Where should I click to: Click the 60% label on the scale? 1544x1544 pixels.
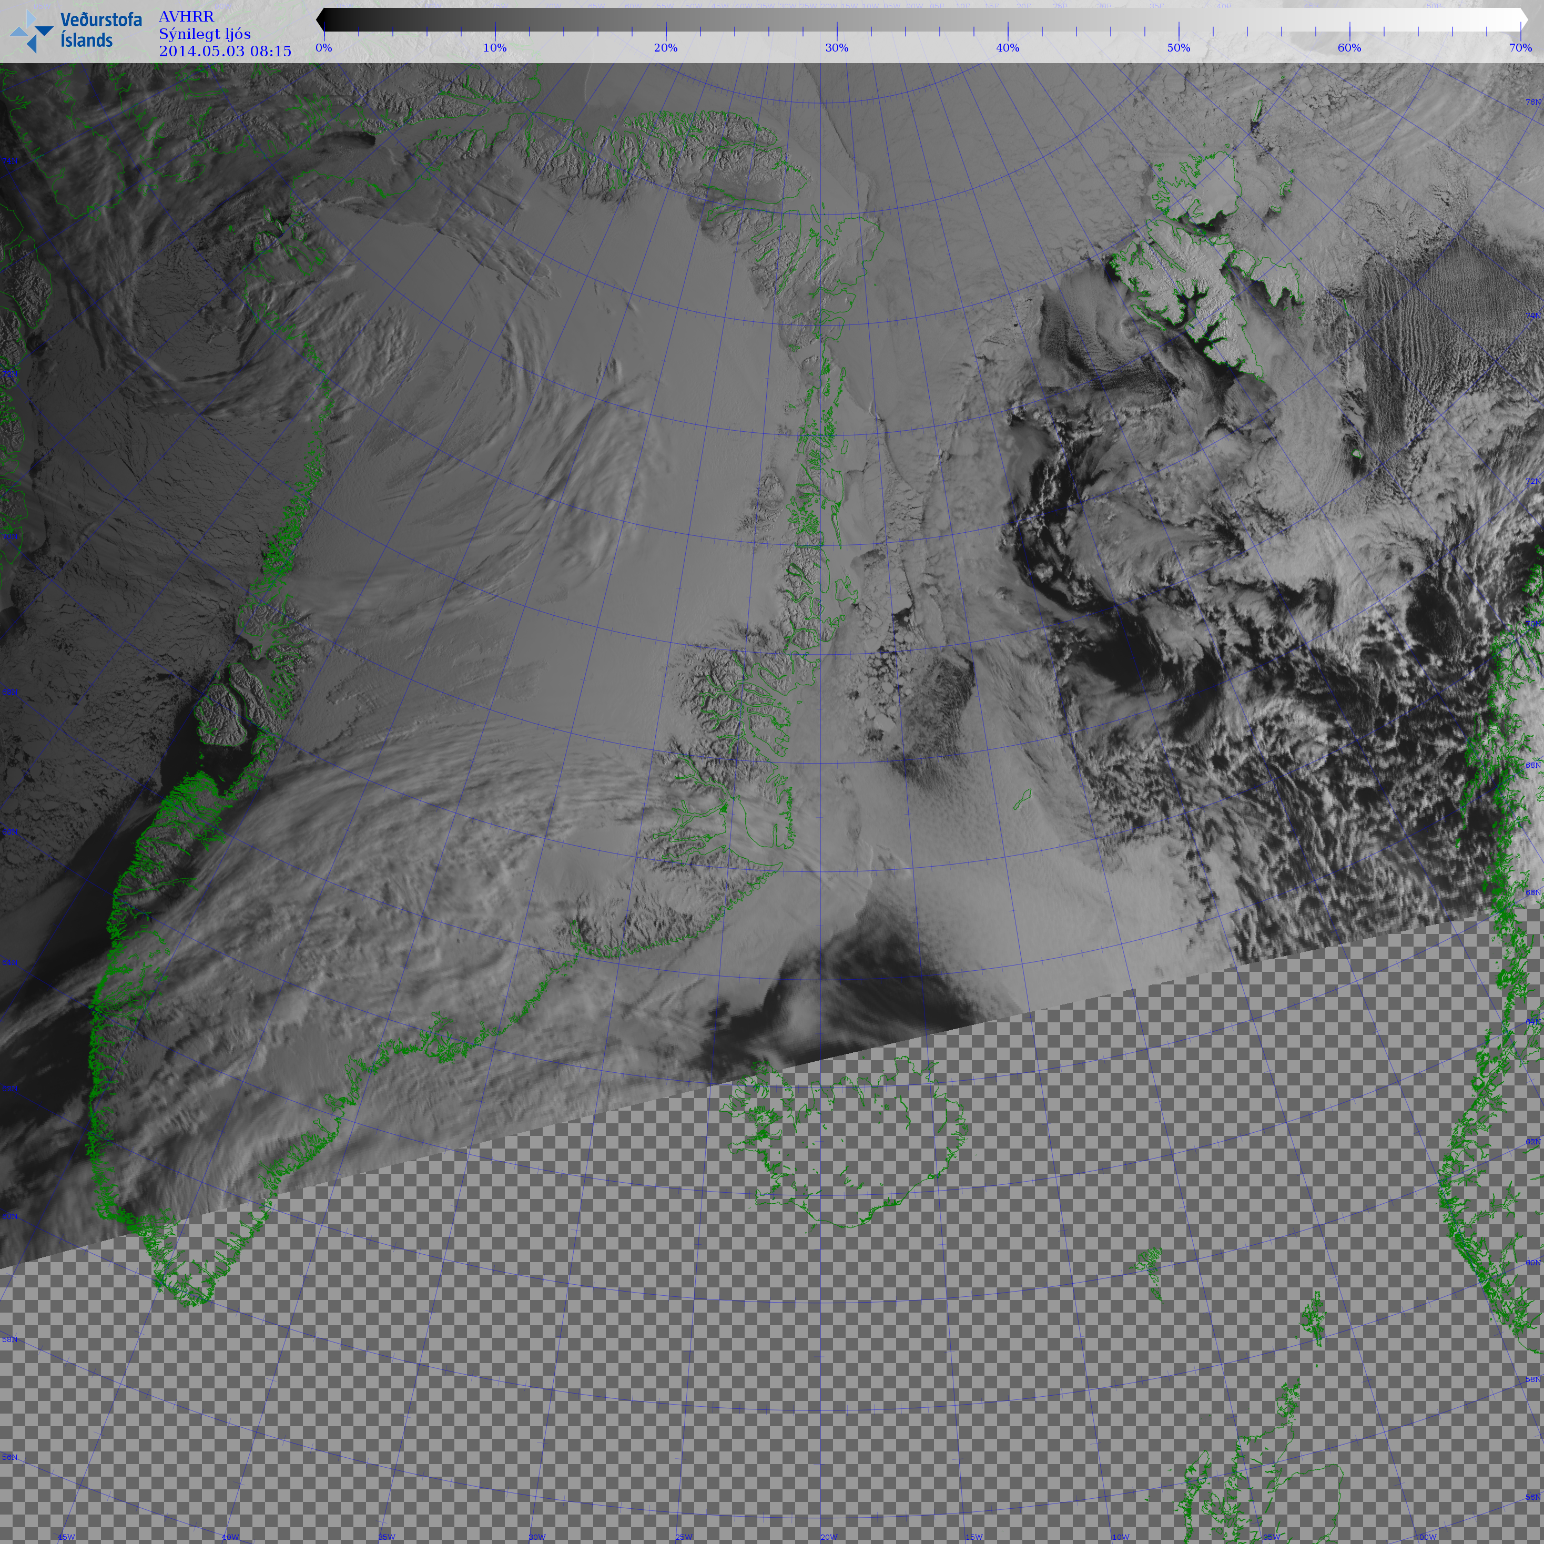(1350, 48)
